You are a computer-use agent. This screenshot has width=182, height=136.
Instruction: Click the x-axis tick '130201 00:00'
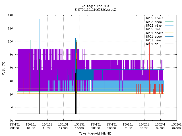144,126
